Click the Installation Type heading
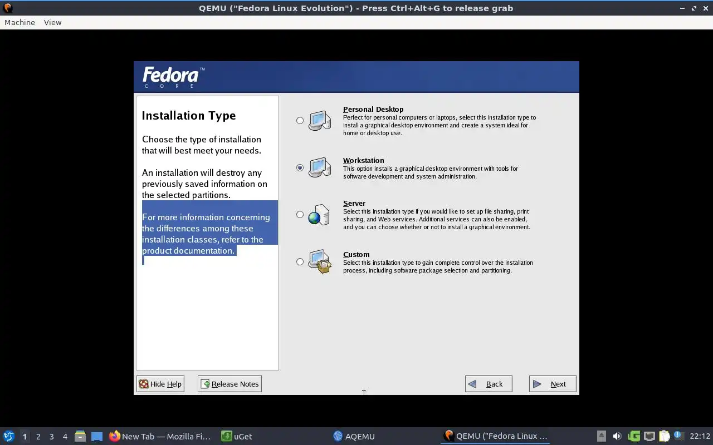 189,116
